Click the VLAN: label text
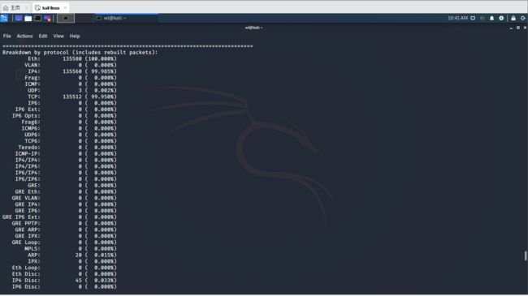Viewport: 528px width, 296px height. [x=32, y=65]
